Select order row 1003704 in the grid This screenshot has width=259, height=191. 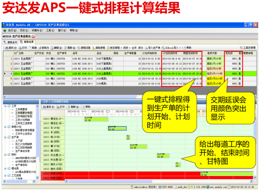tap(130, 58)
